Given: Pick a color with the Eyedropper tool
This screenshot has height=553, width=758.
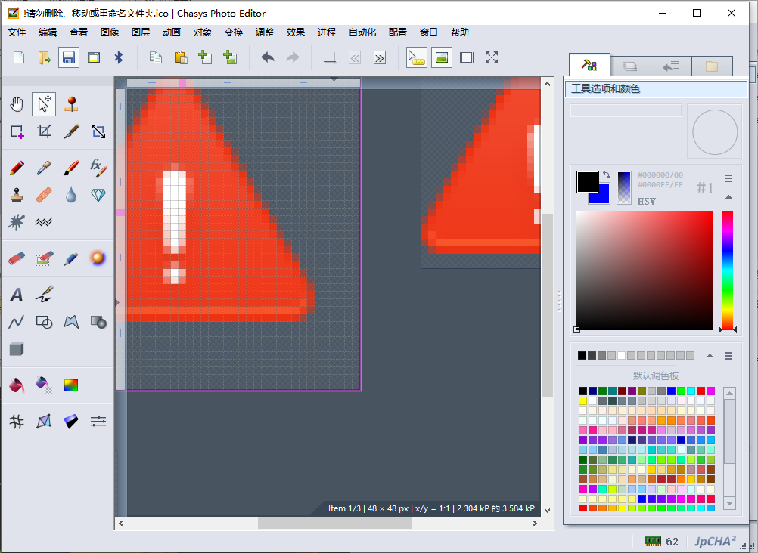Looking at the screenshot, I should (x=43, y=167).
